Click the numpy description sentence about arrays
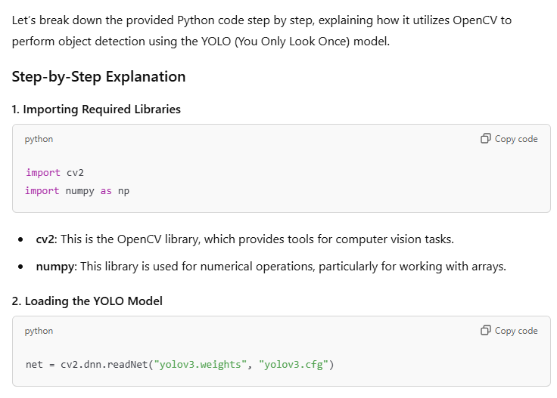Image resolution: width=557 pixels, height=398 pixels. pyautogui.click(x=293, y=267)
